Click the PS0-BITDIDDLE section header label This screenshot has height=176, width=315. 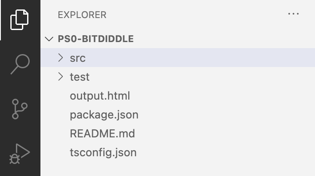click(96, 39)
